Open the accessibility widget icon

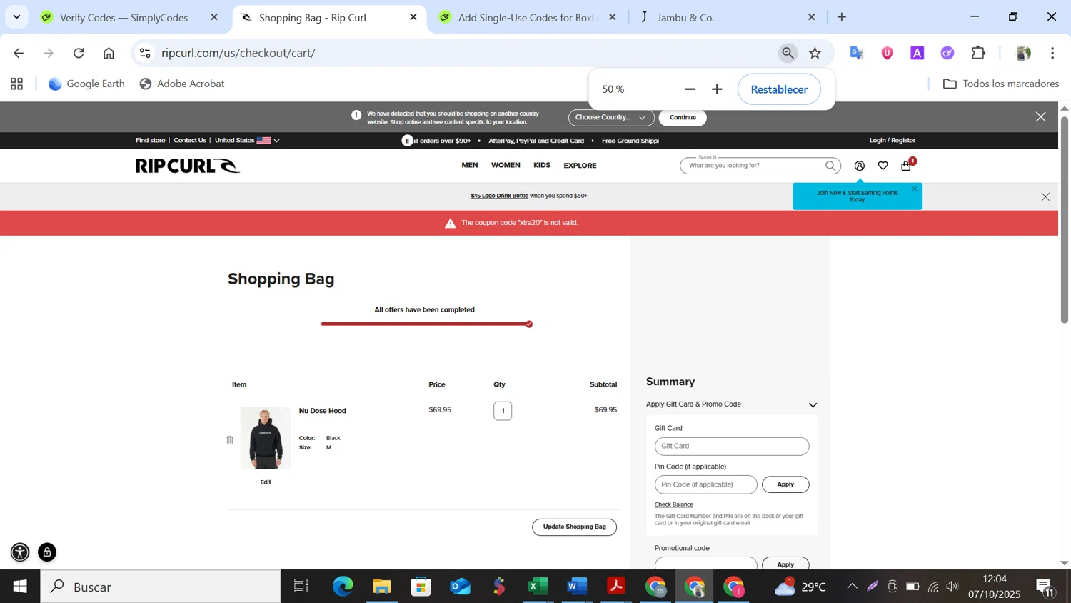[x=20, y=552]
